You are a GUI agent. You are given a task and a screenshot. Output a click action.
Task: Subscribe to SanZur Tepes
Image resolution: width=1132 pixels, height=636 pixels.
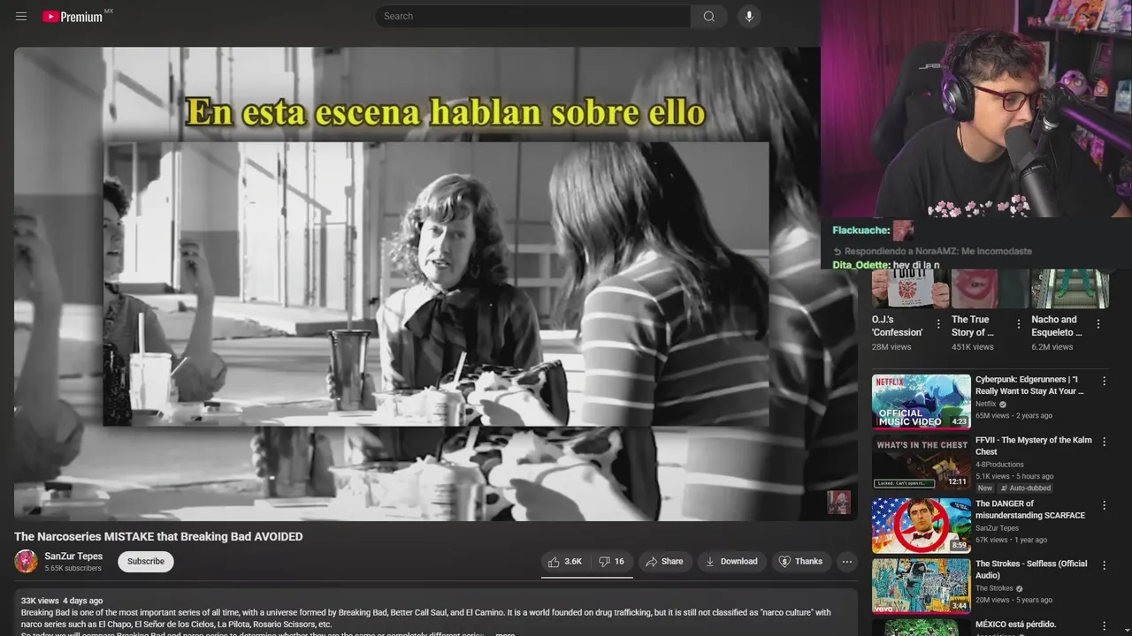146,562
